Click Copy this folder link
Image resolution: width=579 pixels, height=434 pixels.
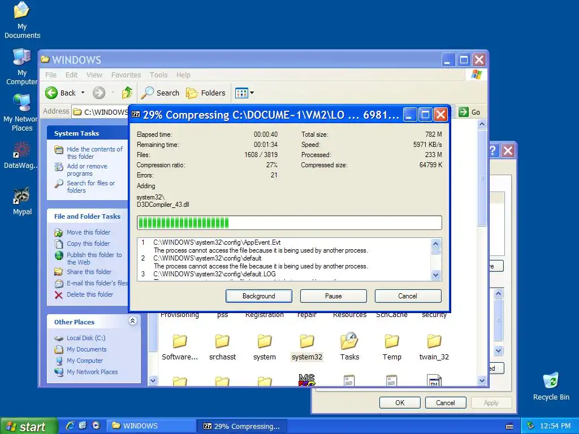click(x=88, y=244)
